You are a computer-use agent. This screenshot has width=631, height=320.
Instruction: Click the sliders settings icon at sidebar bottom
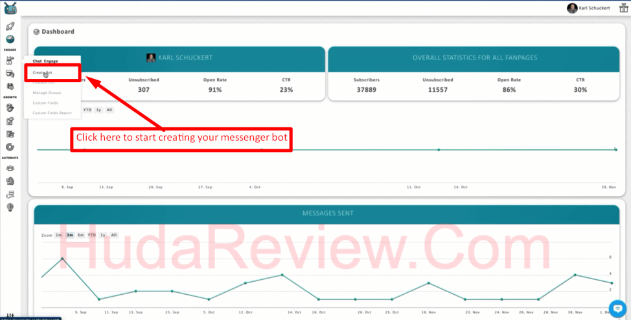click(10, 315)
